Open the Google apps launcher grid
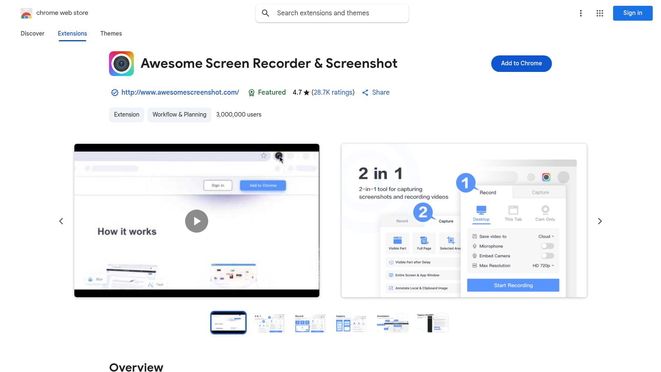 (x=599, y=13)
